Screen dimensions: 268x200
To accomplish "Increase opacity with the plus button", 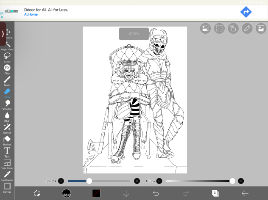I will click(x=241, y=181).
